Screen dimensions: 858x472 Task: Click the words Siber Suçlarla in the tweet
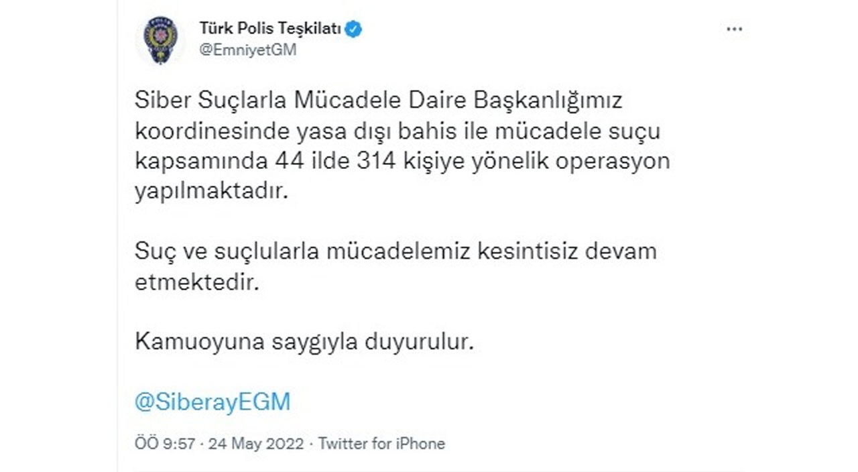[x=208, y=101]
